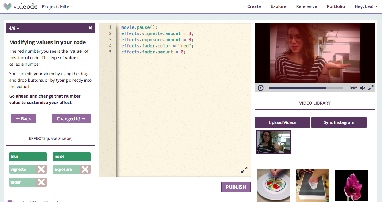Image resolution: width=382 pixels, height=202 pixels.
Task: Click the VIDEO LIBRARY heading
Action: pyautogui.click(x=315, y=103)
